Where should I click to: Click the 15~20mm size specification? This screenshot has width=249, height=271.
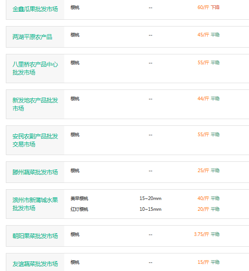click(x=151, y=198)
